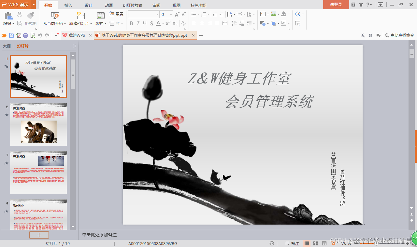Open the 版式 layout dropdown
Image resolution: width=417 pixels, height=247 pixels.
(x=101, y=23)
